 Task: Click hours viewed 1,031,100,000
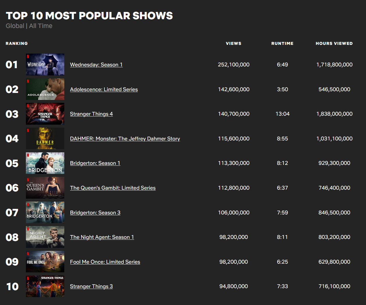pyautogui.click(x=334, y=139)
